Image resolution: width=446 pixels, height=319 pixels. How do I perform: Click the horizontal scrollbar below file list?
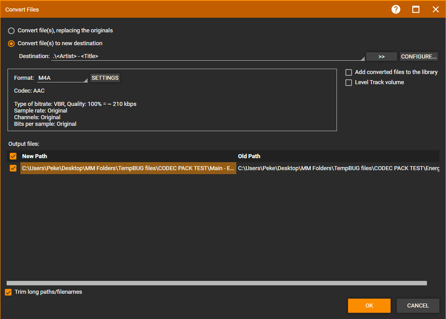tap(216, 283)
